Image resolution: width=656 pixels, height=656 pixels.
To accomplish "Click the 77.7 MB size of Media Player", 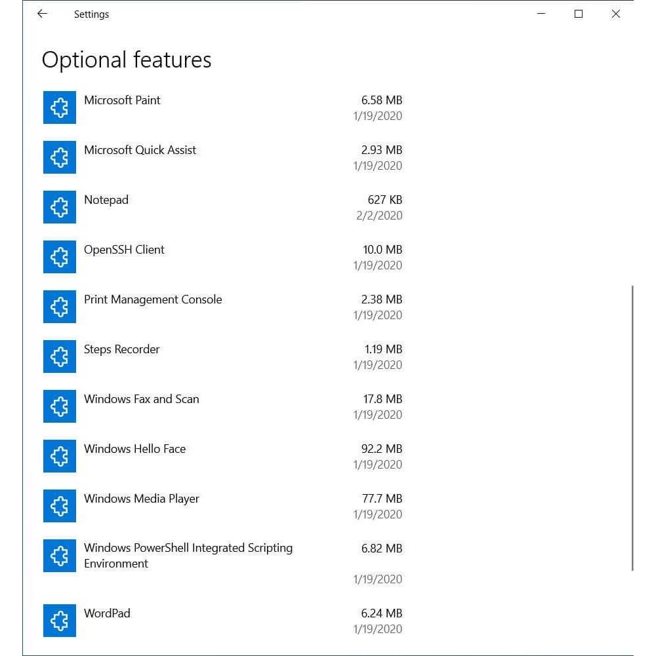I will pos(382,499).
